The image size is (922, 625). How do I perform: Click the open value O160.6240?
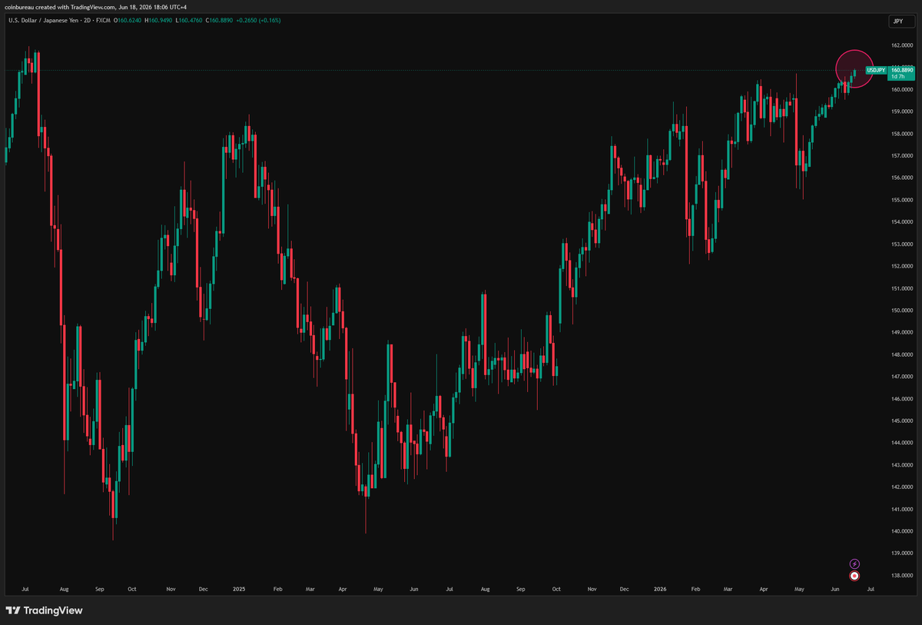click(x=129, y=20)
